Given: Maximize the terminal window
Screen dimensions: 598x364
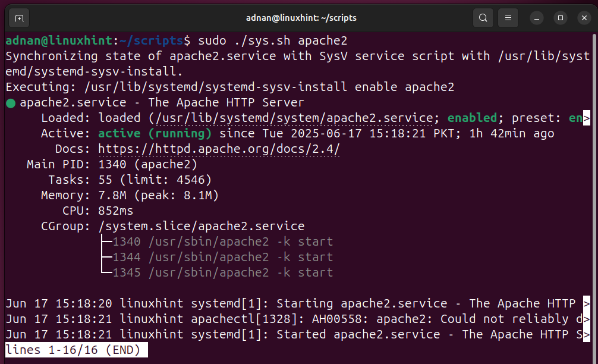Looking at the screenshot, I should [x=560, y=18].
